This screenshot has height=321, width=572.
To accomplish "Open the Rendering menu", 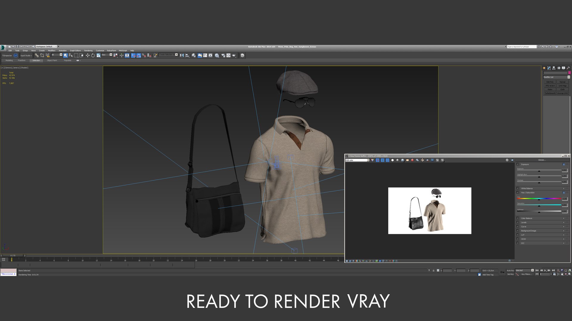I will [88, 51].
